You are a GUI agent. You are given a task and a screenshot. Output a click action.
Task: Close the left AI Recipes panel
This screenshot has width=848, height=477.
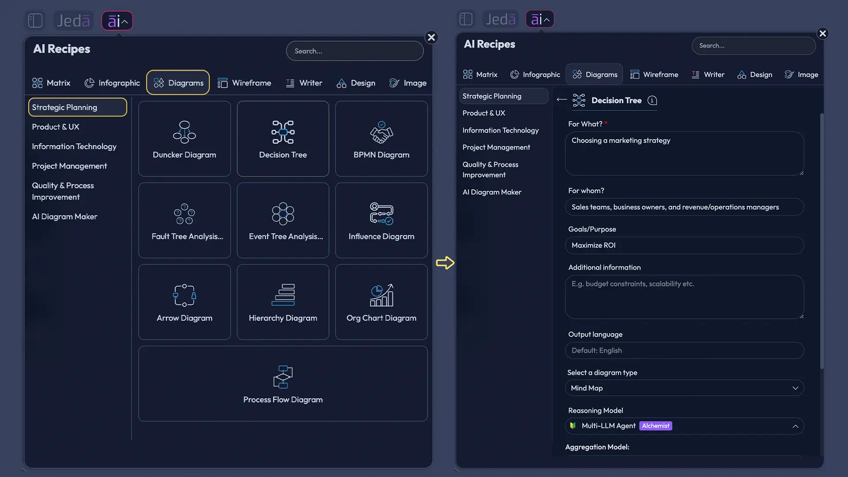click(x=432, y=37)
